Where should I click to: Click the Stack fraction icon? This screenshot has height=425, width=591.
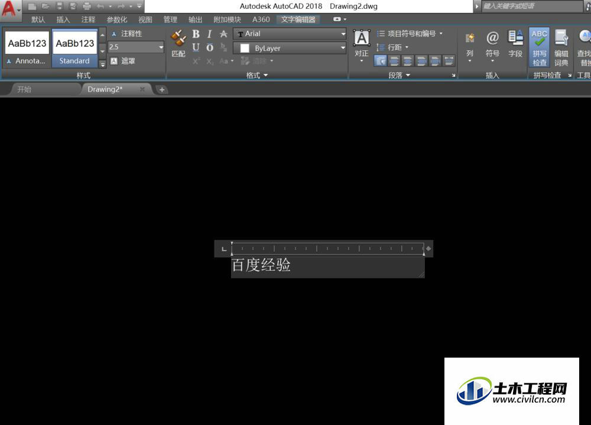223,47
